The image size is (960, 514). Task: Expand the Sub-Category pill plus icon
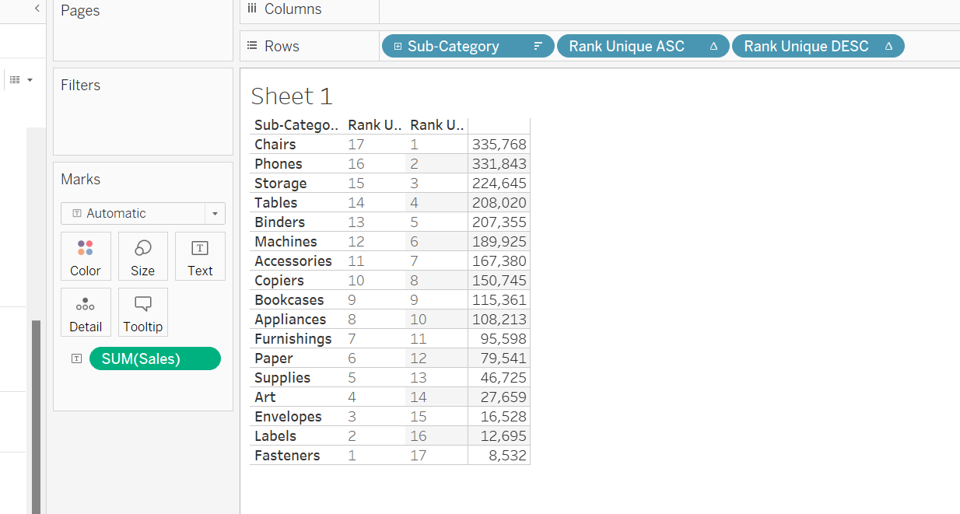[398, 47]
